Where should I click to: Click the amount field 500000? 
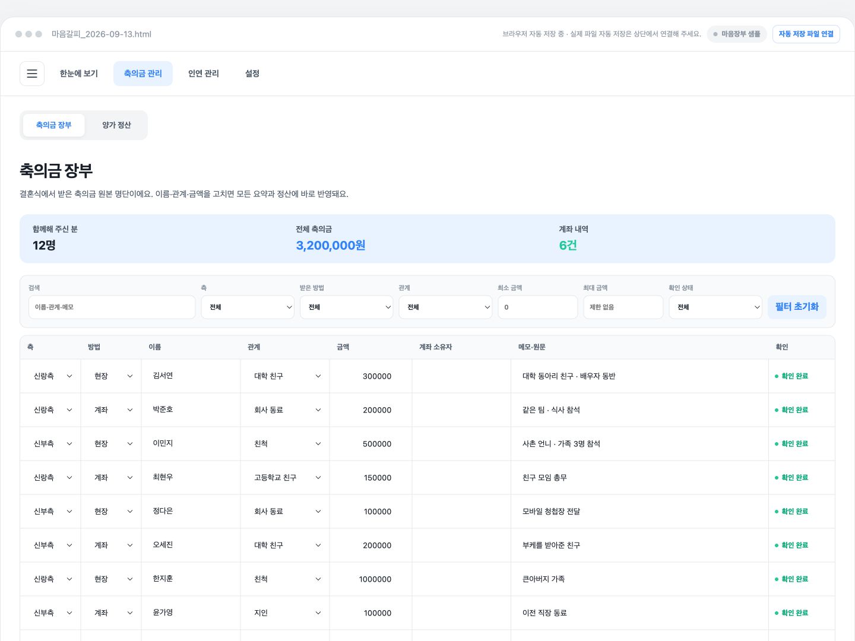(371, 444)
